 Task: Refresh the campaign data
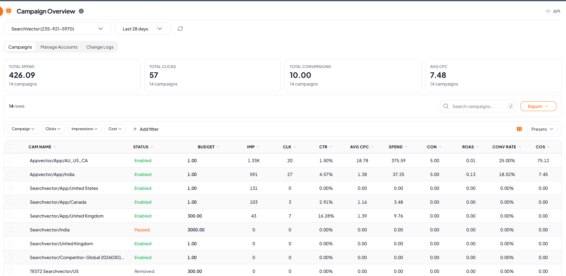[x=180, y=29]
